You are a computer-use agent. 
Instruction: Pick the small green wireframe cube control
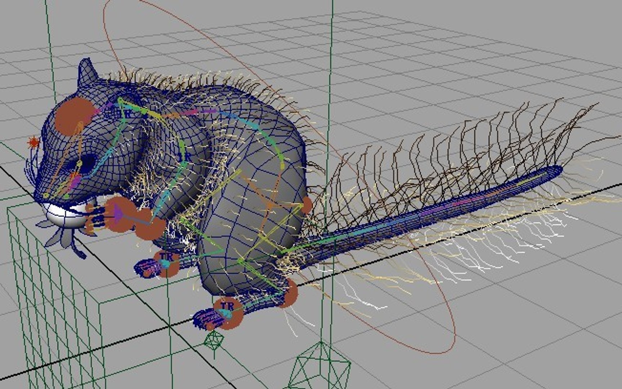click(214, 340)
